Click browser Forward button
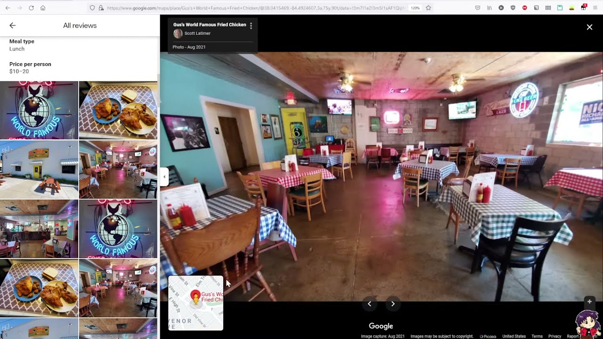This screenshot has width=603, height=339. [x=19, y=8]
